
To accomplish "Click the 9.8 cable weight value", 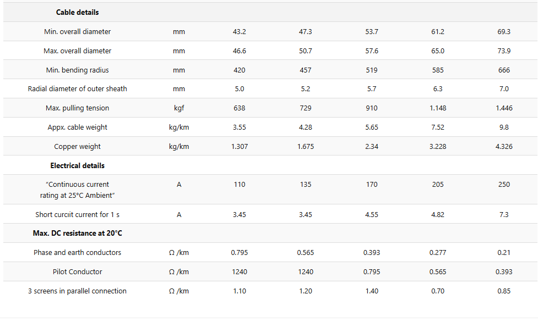I will [504, 127].
